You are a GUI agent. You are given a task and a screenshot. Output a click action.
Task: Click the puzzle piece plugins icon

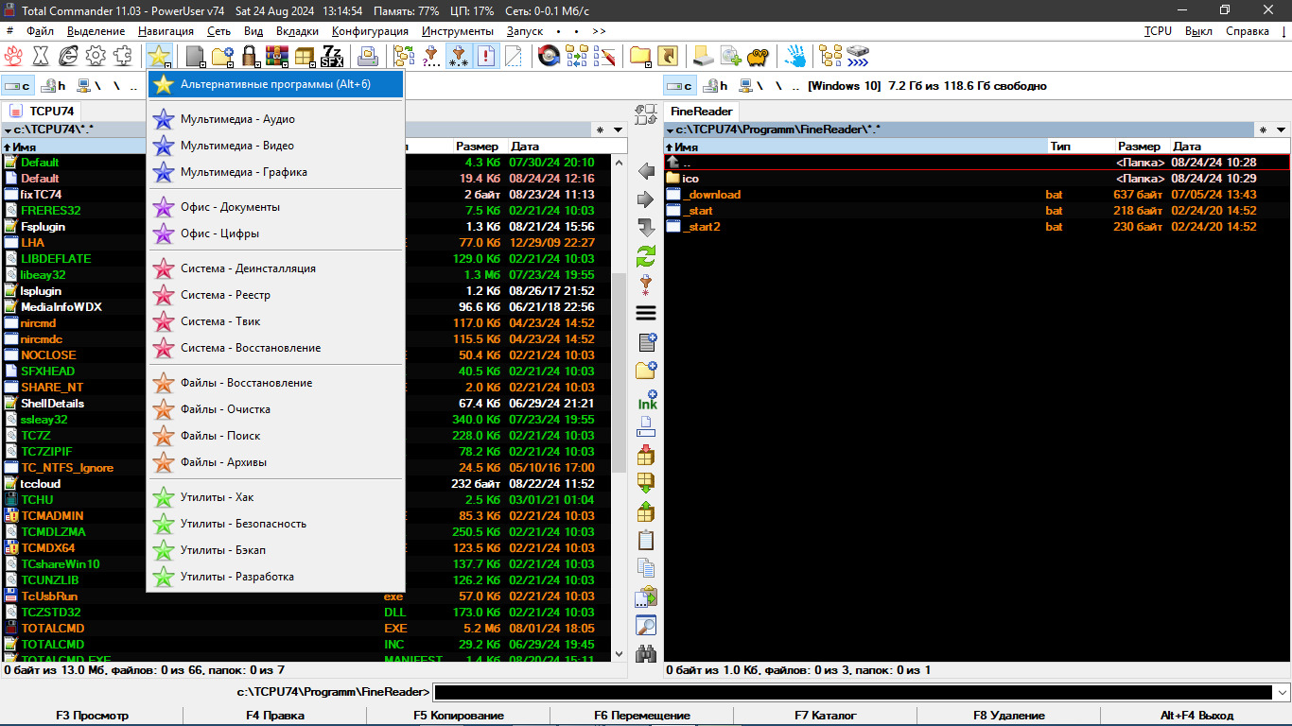point(122,56)
